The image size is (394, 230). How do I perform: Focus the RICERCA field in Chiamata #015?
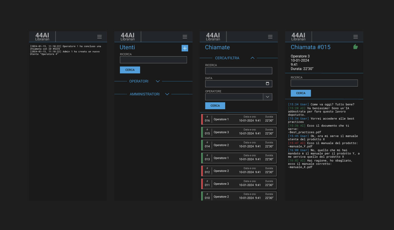pyautogui.click(x=324, y=83)
